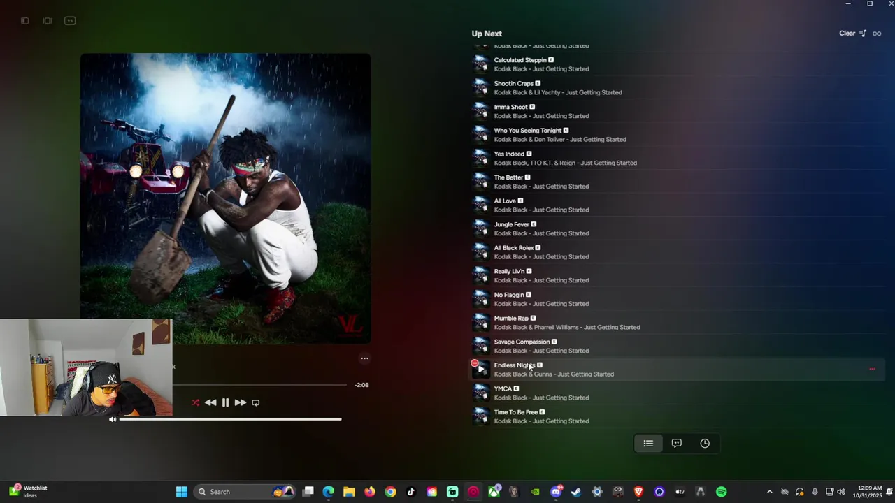Open the Watchlist Ideas widget
The image size is (895, 503).
[28, 492]
